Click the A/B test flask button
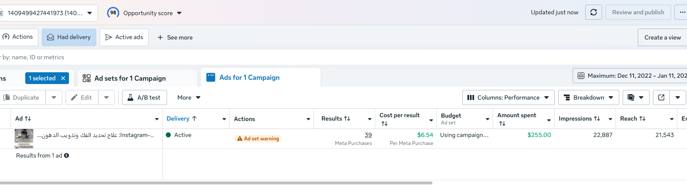This screenshot has width=687, height=192. click(144, 97)
